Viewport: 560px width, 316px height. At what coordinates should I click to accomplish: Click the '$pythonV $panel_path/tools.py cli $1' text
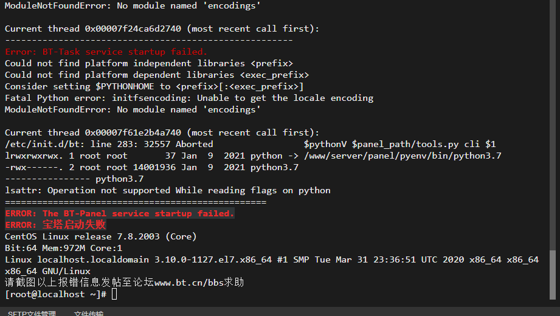pyautogui.click(x=399, y=144)
